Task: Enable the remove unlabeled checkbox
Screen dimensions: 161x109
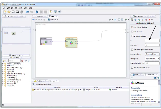Action: coord(132,36)
